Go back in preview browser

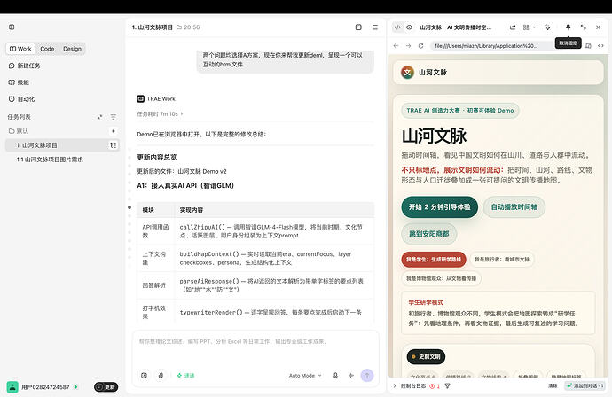(x=396, y=45)
